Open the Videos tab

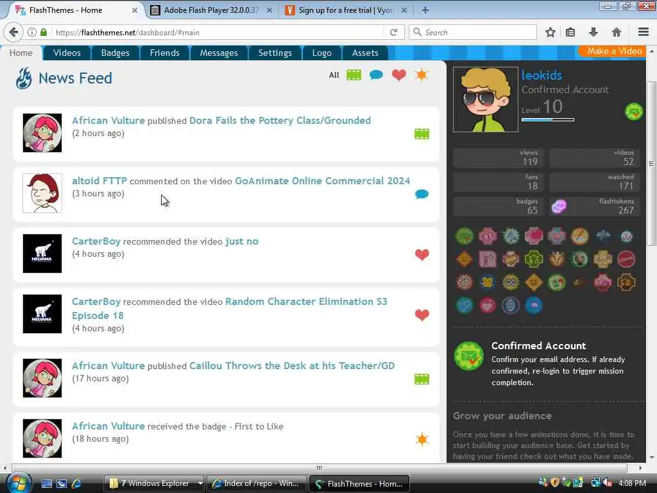point(67,53)
